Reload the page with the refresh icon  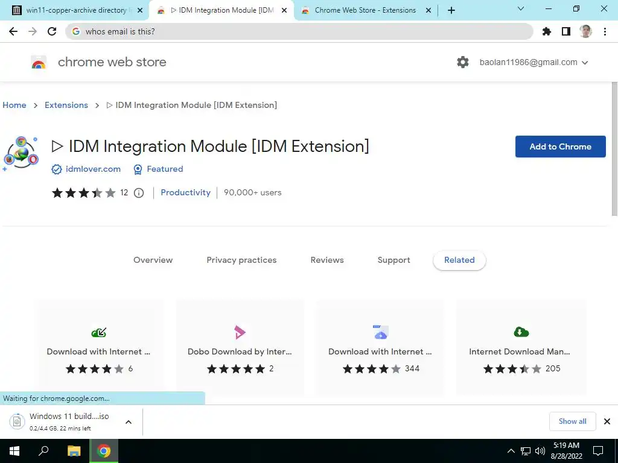(x=52, y=31)
